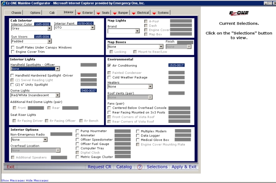The height and width of the screenshot is (183, 276).
Task: Check the Metric Gauge Cluster box
Action: click(77, 157)
